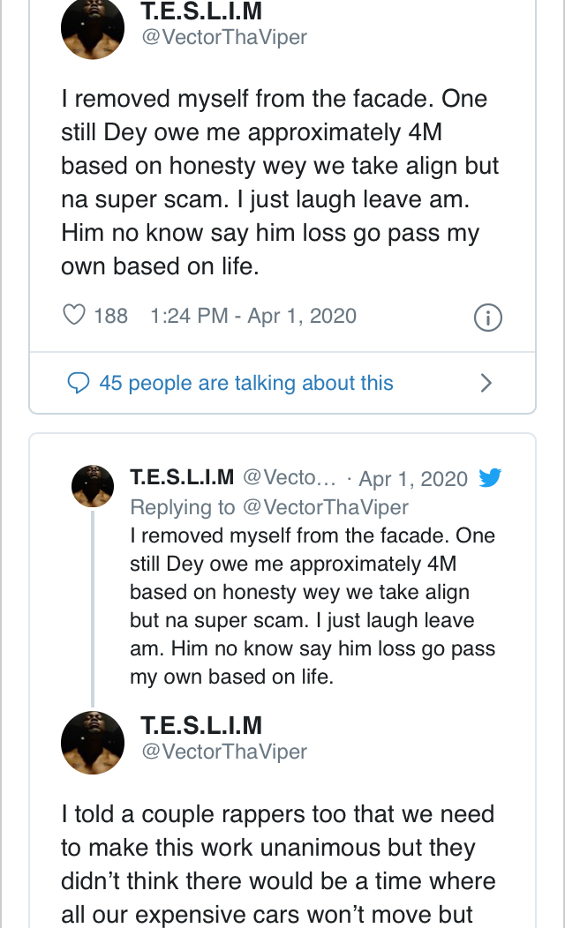Image resolution: width=565 pixels, height=928 pixels.
Task: Click the avatar beside bottom T.E.S.L.I.M name
Action: [92, 742]
